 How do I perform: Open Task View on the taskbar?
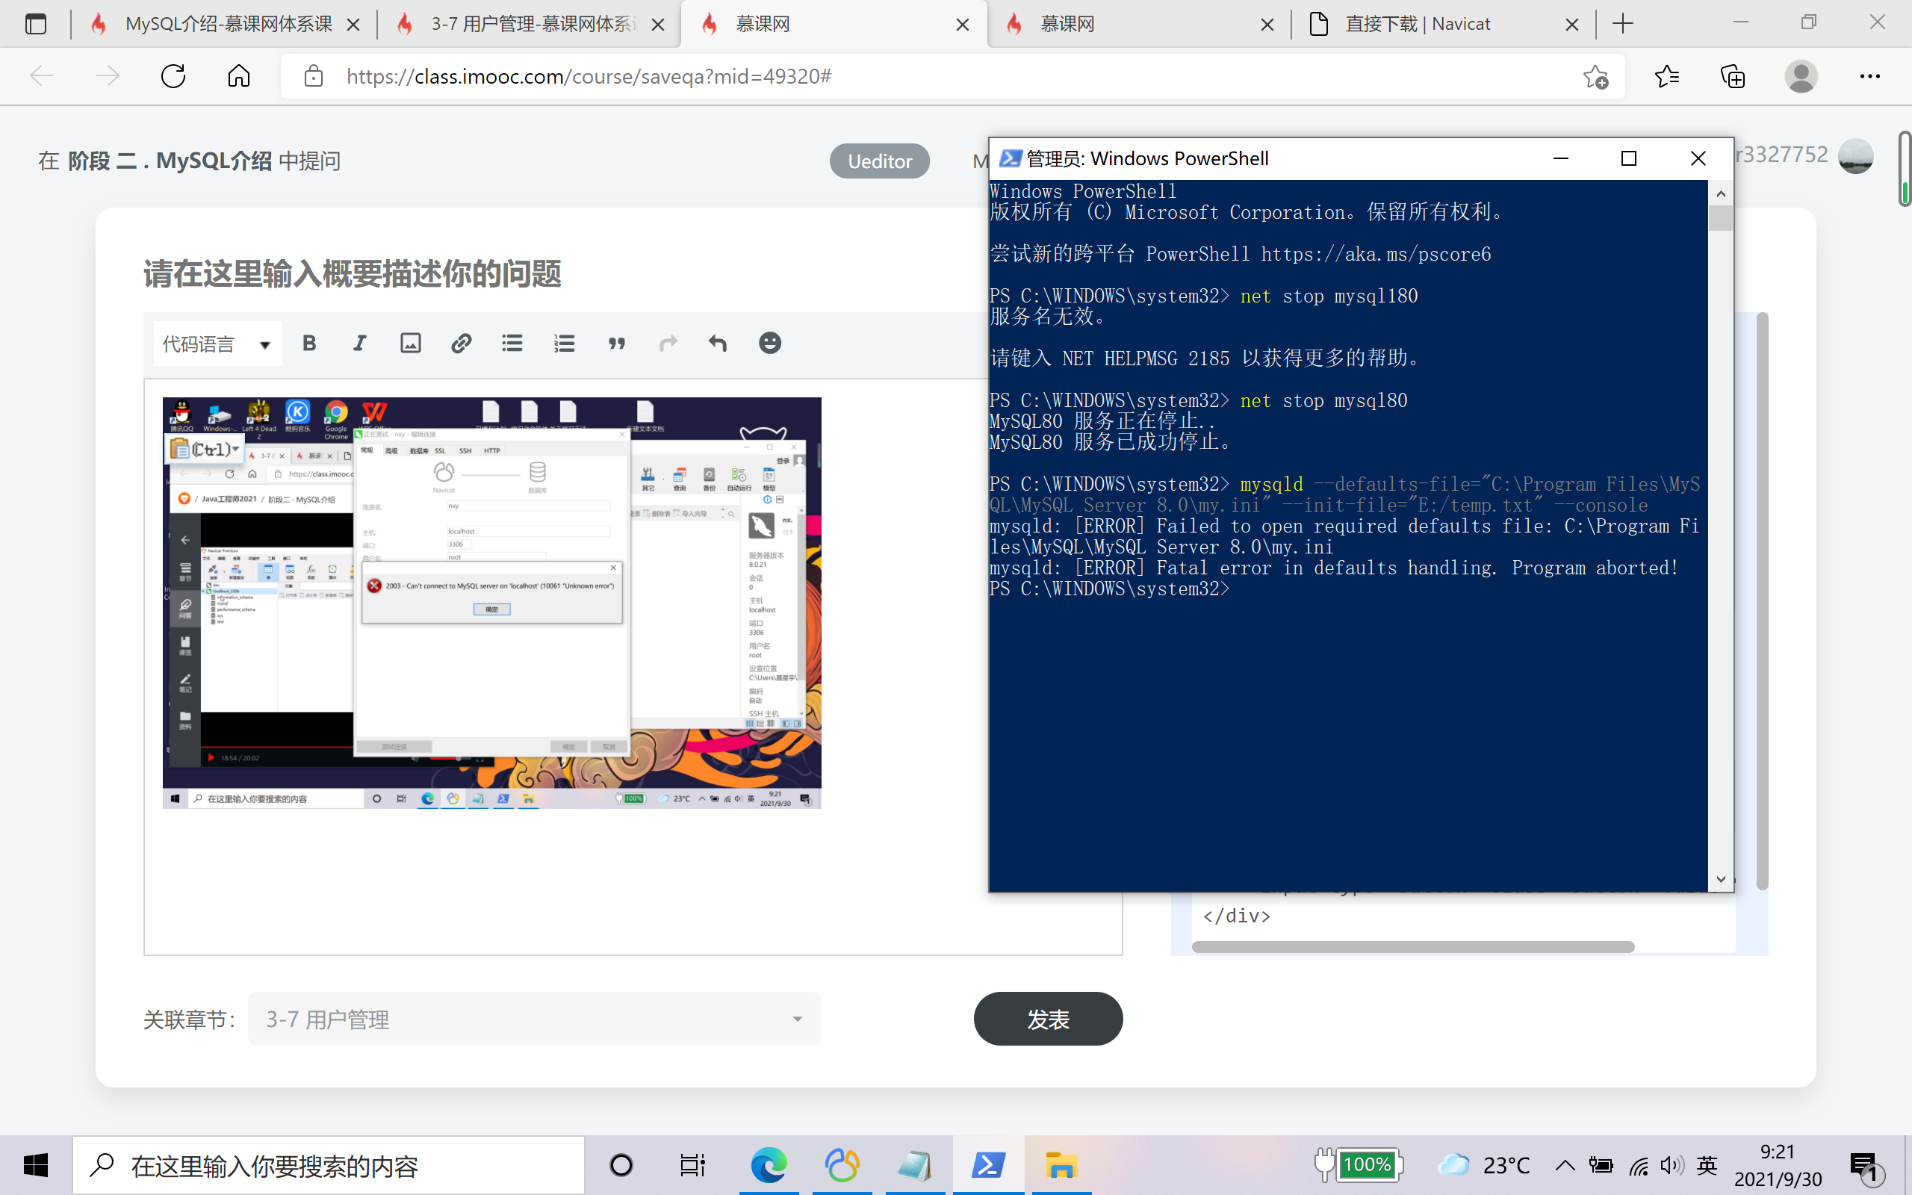coord(693,1165)
